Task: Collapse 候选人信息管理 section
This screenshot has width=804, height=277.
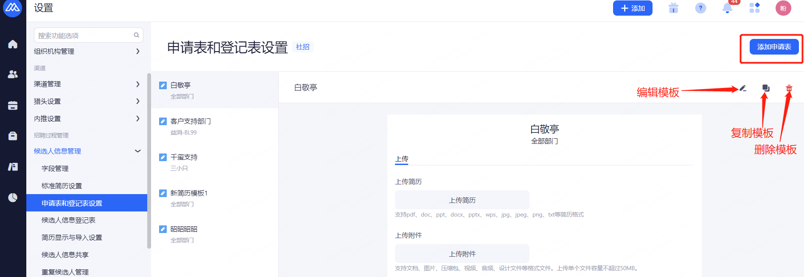Action: click(137, 151)
